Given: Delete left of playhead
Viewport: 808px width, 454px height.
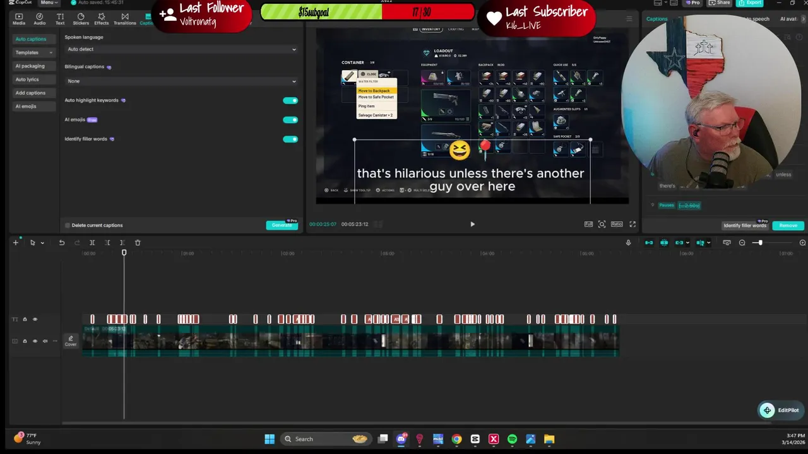Looking at the screenshot, I should click(x=107, y=243).
